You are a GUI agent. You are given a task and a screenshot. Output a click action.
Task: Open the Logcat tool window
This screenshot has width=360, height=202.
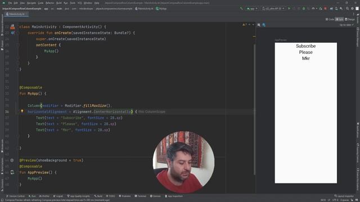click(x=58, y=196)
